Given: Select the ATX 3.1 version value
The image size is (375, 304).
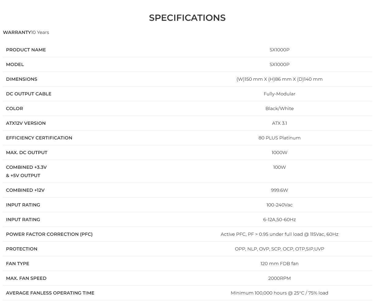Looking at the screenshot, I should coord(279,123).
